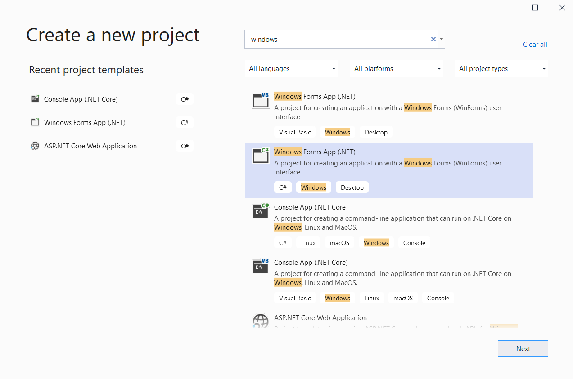Click the C# Console App template icon

pyautogui.click(x=260, y=211)
